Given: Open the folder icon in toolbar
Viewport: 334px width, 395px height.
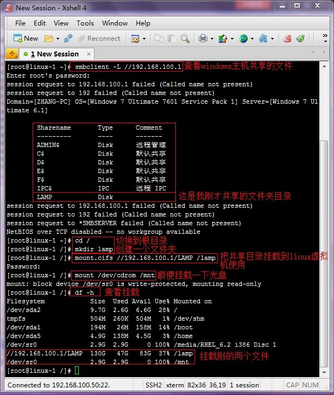Looking at the screenshot, I should 49,39.
